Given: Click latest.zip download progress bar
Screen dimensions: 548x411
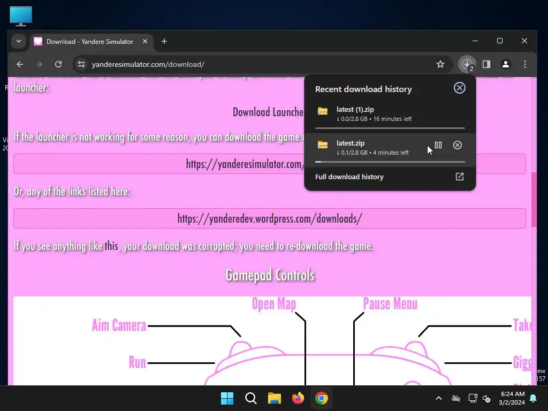Looking at the screenshot, I should click(x=390, y=162).
